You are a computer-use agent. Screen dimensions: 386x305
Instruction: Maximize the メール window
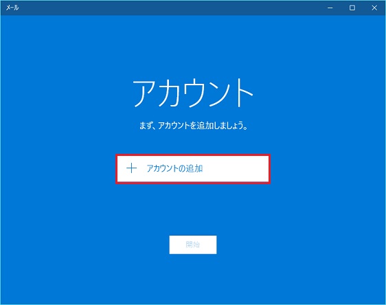click(352, 8)
